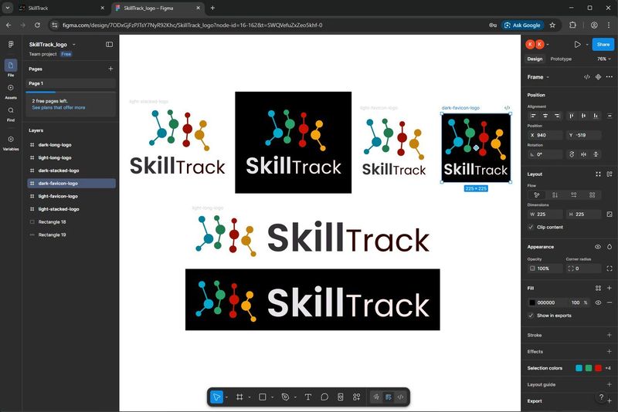Toggle Show in exports checkbox
The height and width of the screenshot is (412, 618).
pos(531,316)
